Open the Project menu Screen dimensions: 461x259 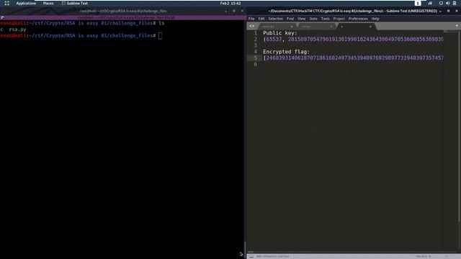tap(339, 19)
